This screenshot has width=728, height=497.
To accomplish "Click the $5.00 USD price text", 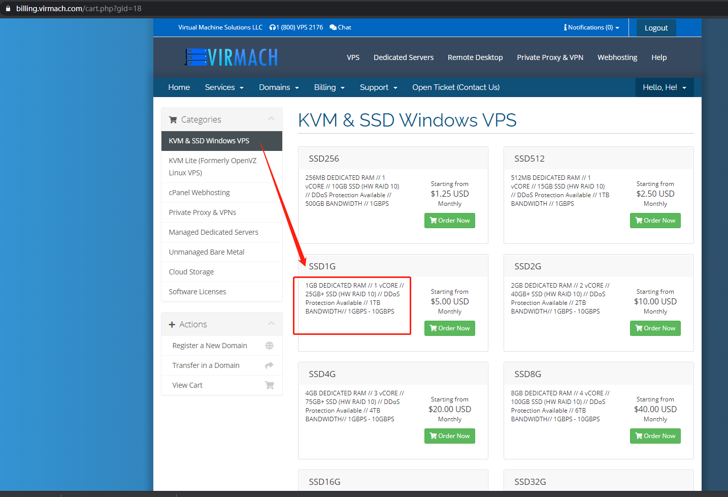I will [x=450, y=301].
